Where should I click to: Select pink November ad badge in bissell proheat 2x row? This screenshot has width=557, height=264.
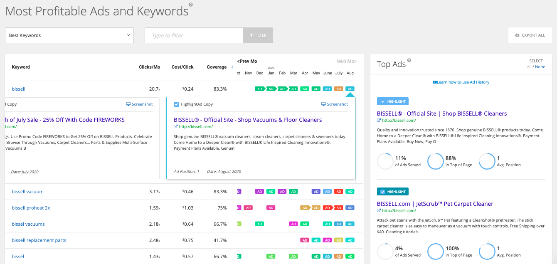pos(248,208)
